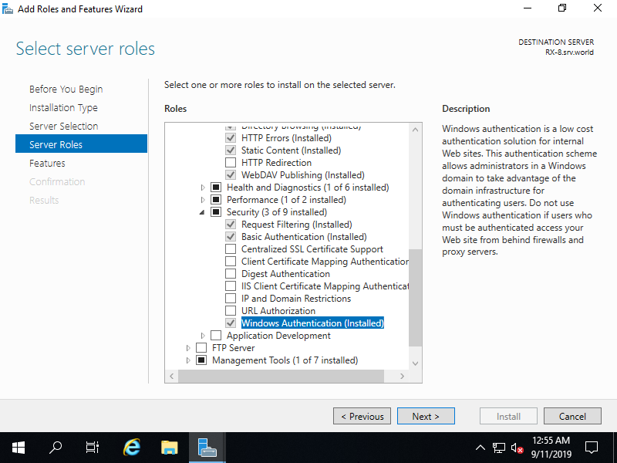Open the Action Center notification icon
The image size is (617, 463).
click(591, 448)
